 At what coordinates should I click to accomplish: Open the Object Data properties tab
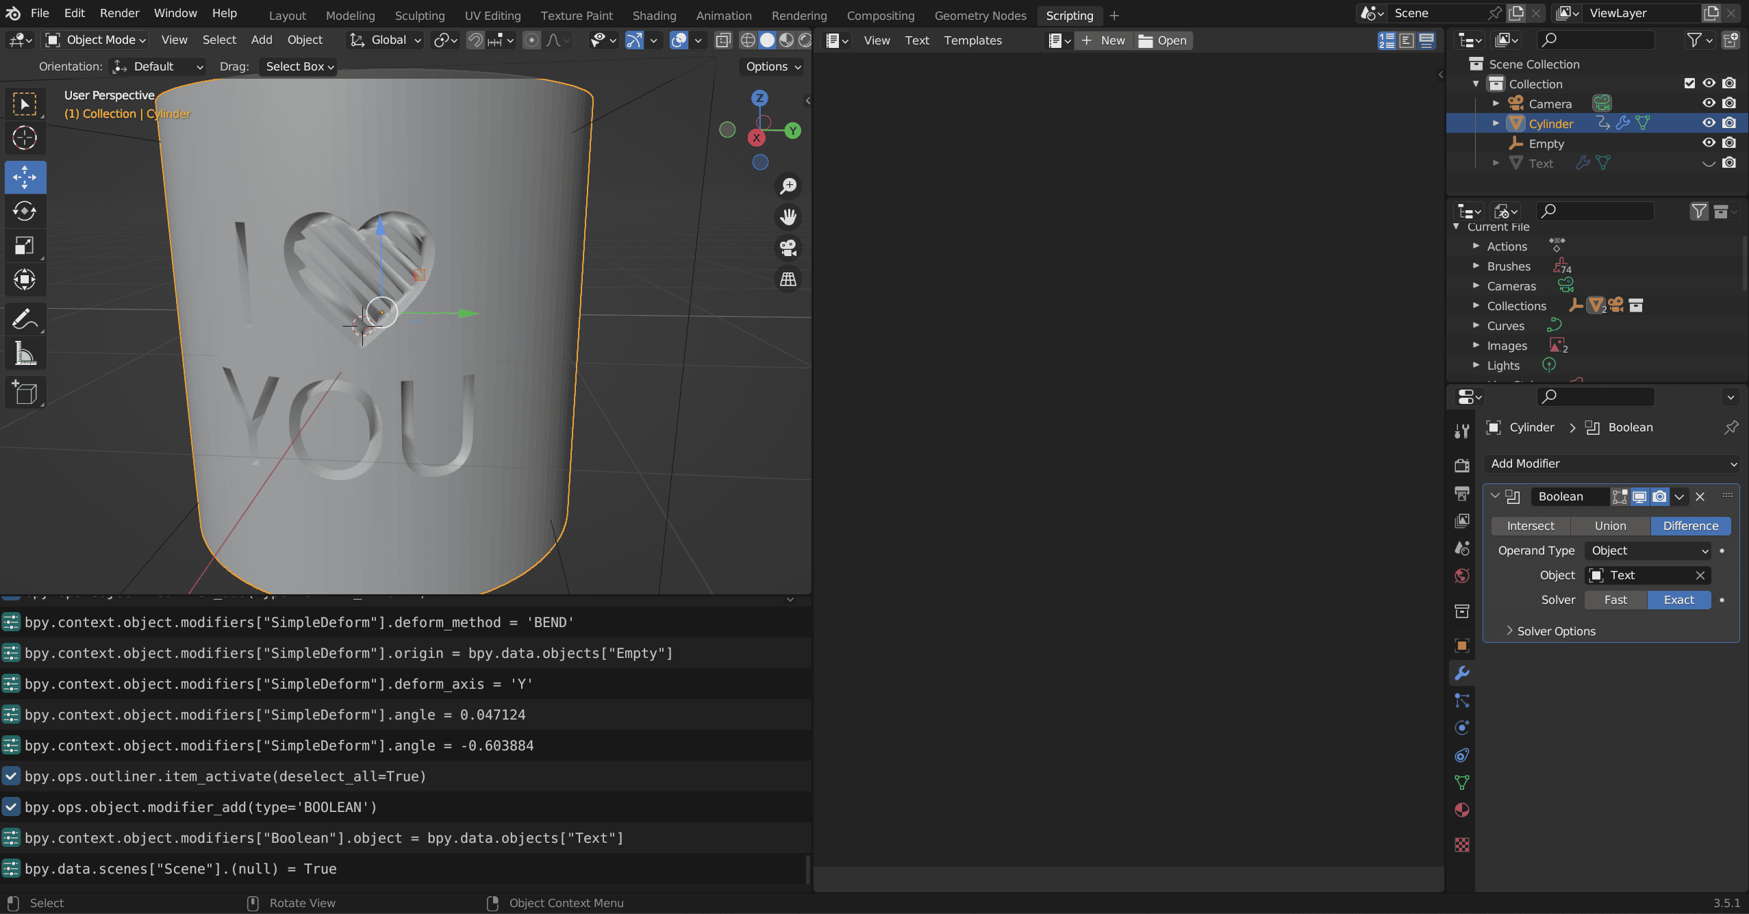(1462, 783)
